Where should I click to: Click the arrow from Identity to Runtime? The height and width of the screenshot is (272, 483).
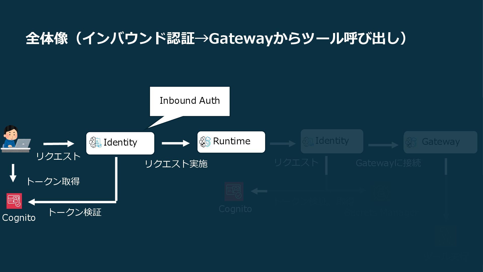(x=176, y=143)
